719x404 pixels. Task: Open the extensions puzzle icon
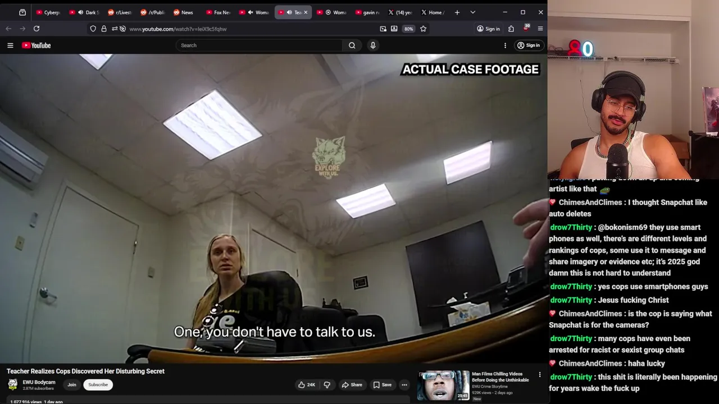511,29
